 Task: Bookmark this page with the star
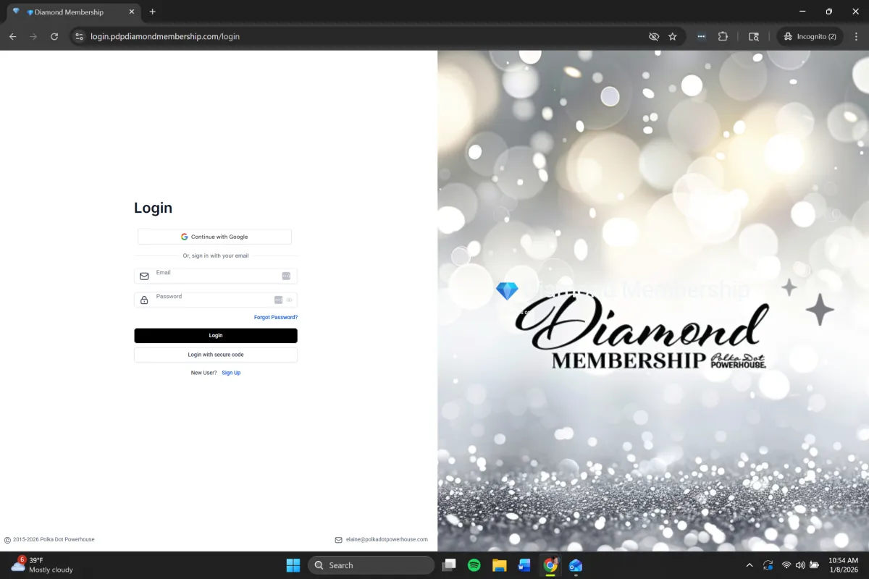673,36
